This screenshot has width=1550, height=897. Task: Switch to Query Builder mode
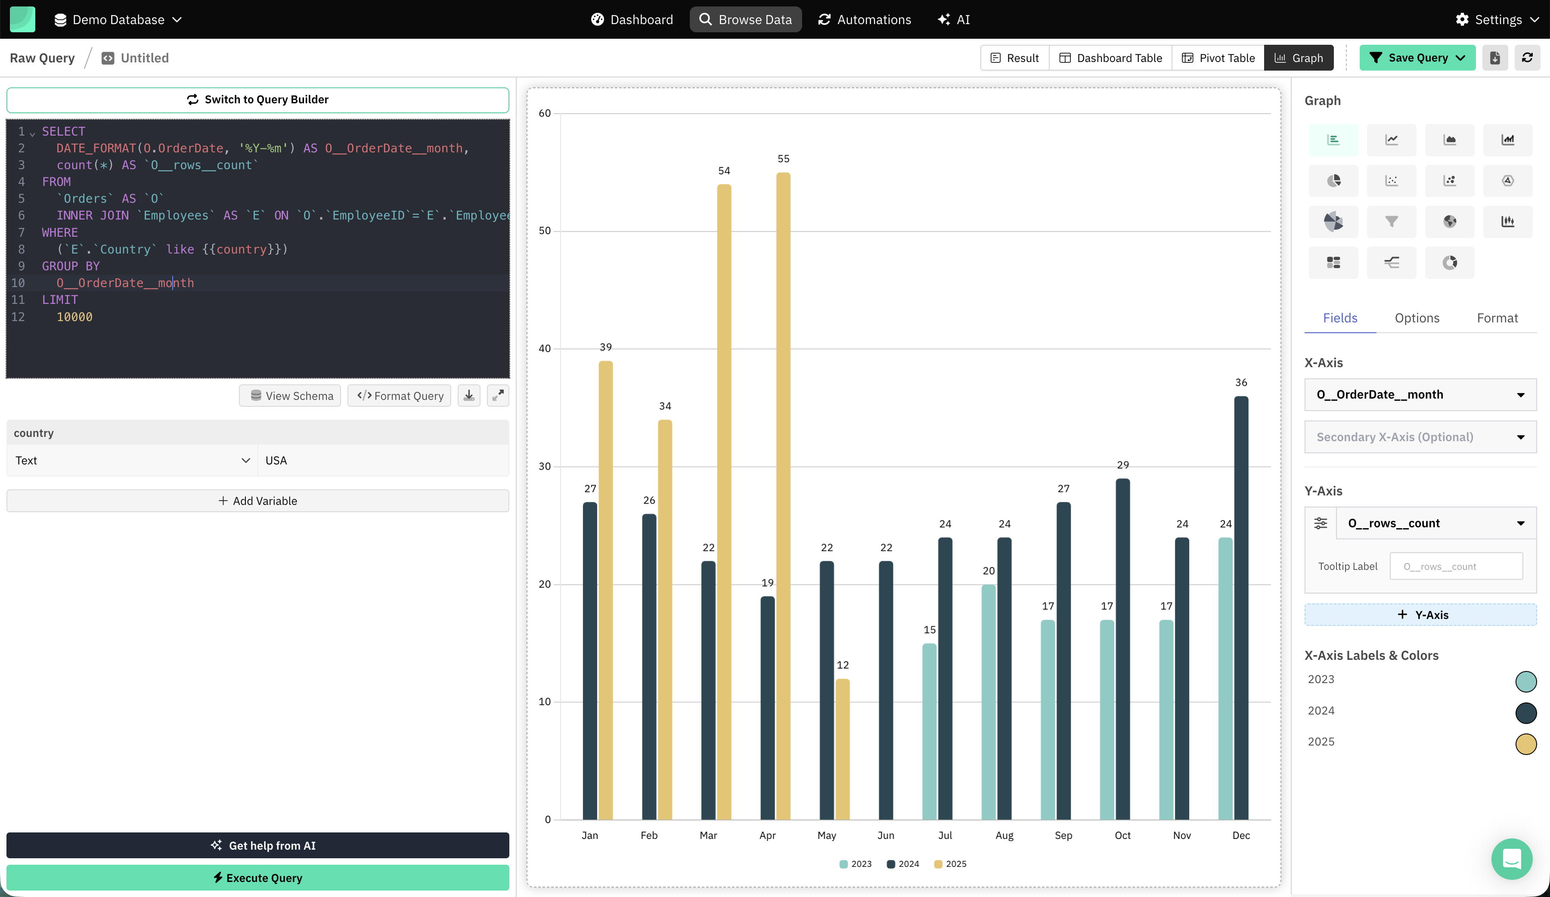[x=258, y=99]
